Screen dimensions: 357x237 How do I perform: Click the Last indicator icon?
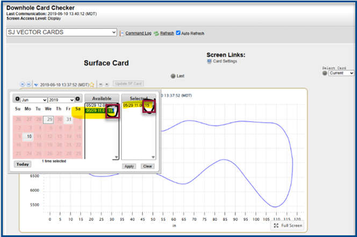pos(173,76)
